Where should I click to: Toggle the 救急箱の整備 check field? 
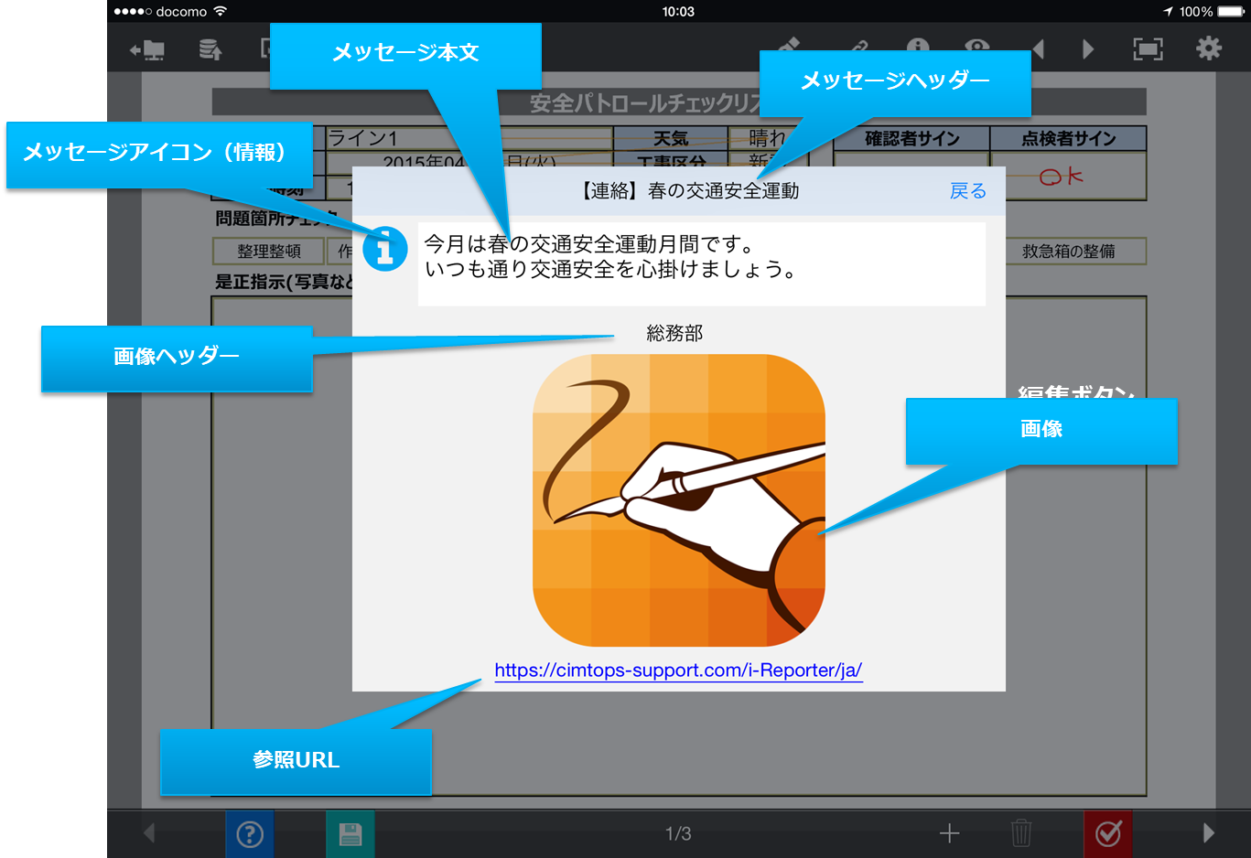(1068, 252)
